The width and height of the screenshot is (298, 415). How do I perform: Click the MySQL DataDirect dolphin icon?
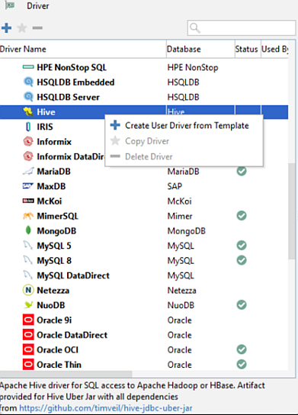click(x=28, y=275)
